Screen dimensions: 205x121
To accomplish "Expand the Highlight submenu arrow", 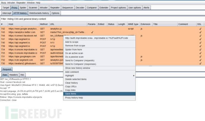I will pos(134,76).
